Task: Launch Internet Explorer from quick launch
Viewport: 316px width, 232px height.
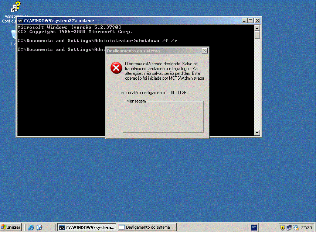Action: click(31, 227)
